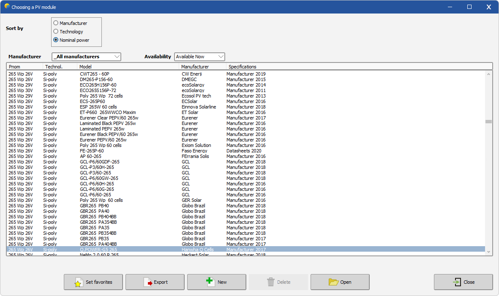Select the Eurener Clear PEPV/60 265w row
Screen dimensions: 499x296
point(245,118)
